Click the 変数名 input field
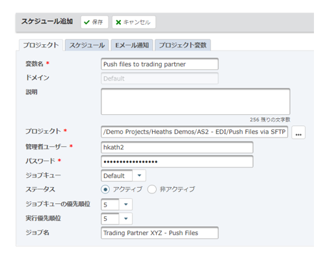Image resolution: width=325 pixels, height=259 pixels. 159,64
